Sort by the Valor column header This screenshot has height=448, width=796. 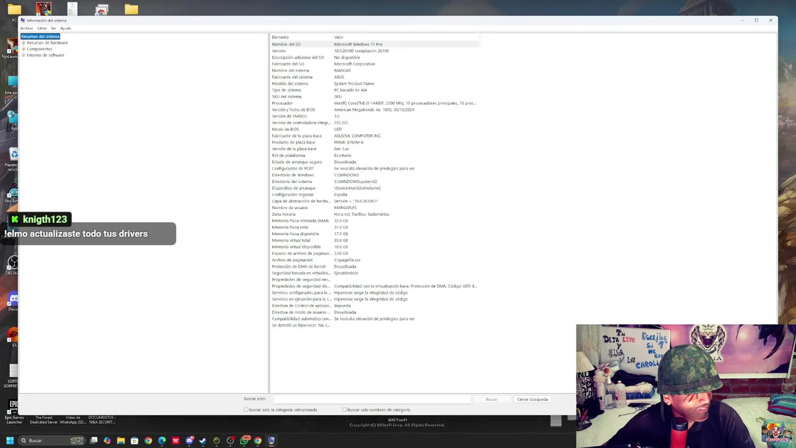coord(405,37)
